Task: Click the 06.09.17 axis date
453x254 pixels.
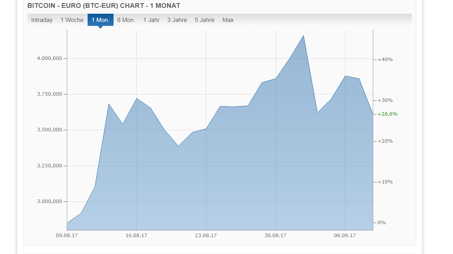Action: pos(345,236)
